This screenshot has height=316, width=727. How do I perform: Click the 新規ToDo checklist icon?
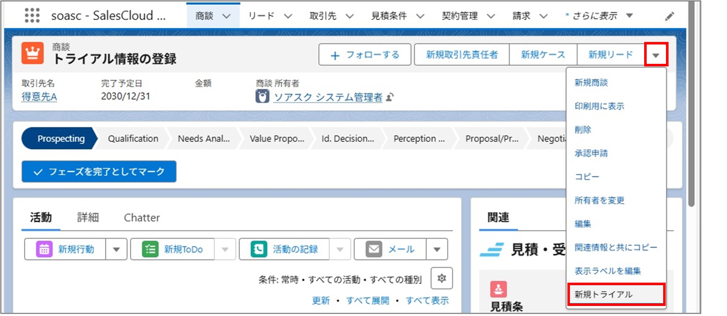tap(150, 249)
